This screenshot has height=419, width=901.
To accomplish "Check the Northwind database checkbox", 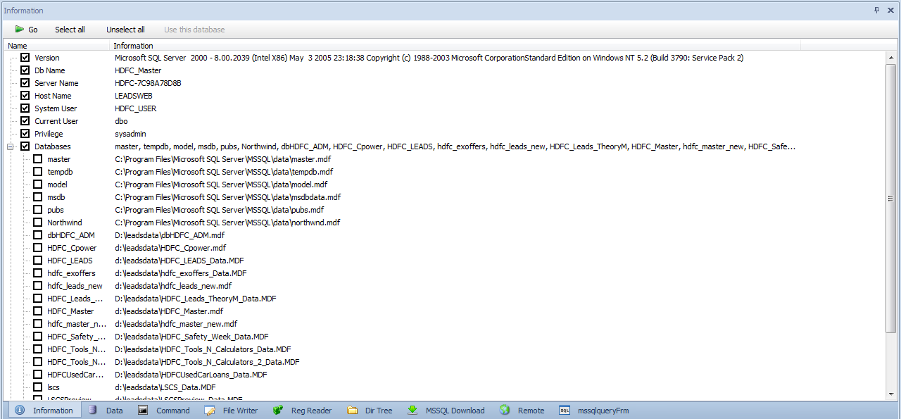I will [38, 223].
